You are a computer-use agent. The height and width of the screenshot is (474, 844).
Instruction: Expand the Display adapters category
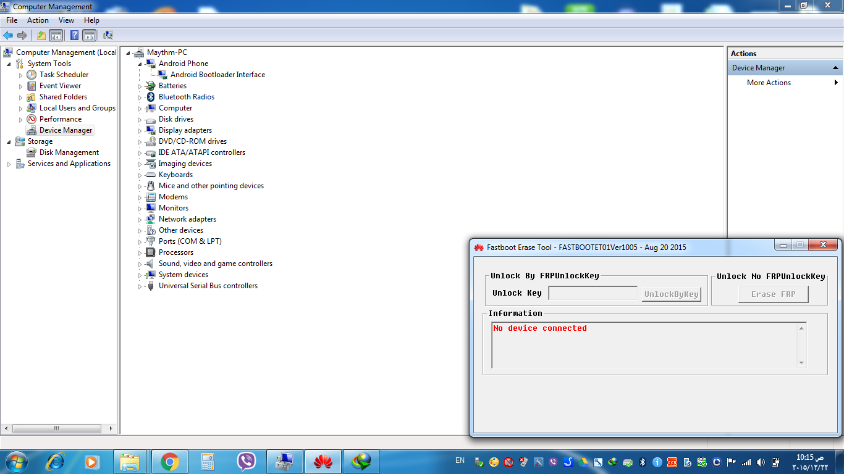(x=140, y=130)
